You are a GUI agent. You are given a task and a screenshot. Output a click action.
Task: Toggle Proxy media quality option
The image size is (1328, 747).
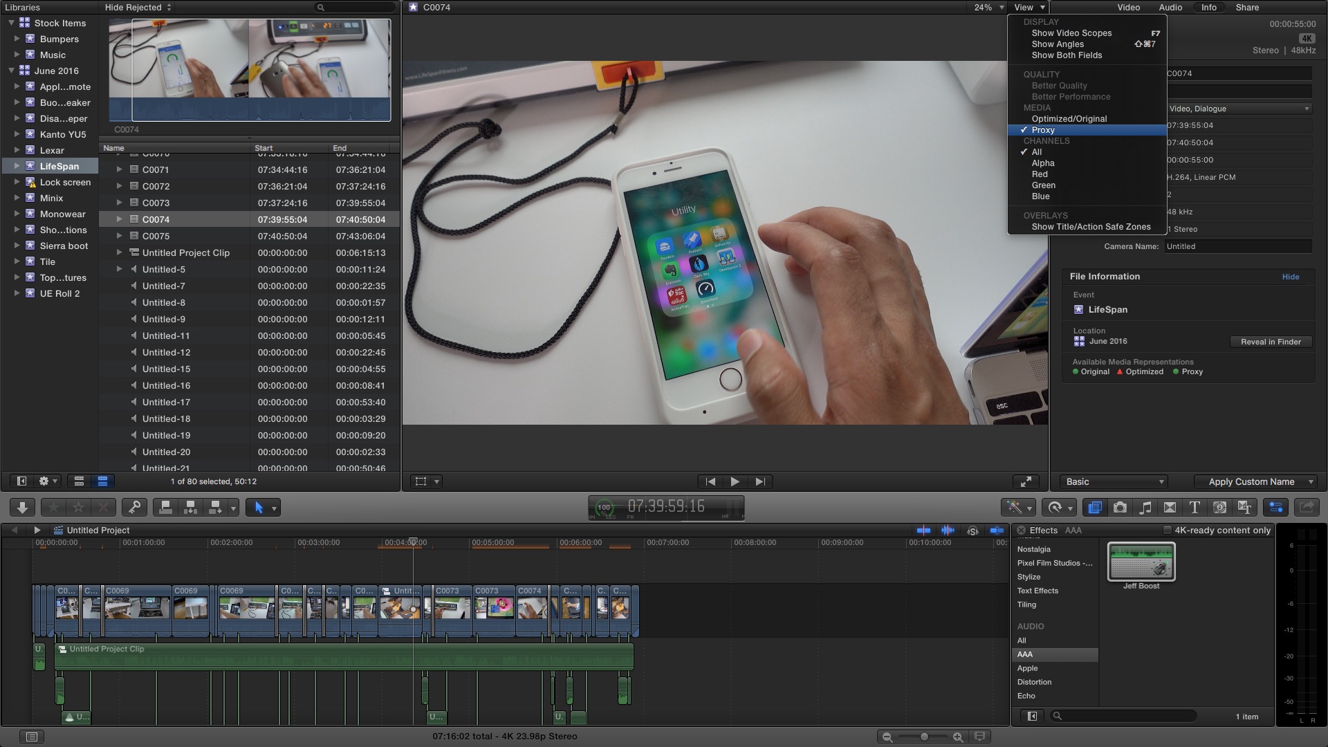tap(1042, 129)
